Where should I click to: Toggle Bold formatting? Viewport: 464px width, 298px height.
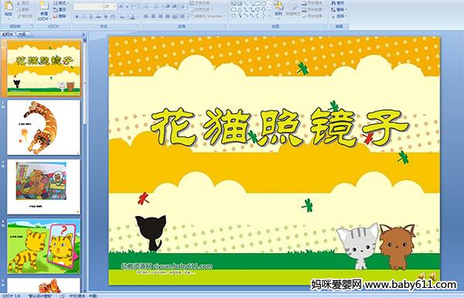pyautogui.click(x=77, y=17)
